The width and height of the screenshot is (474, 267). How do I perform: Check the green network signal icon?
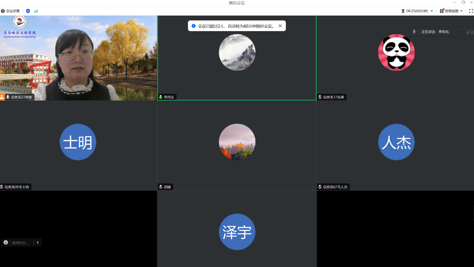tap(36, 11)
